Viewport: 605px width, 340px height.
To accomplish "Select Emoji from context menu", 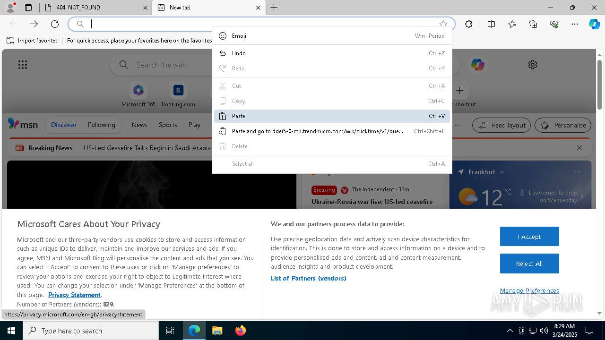I will tap(332, 36).
